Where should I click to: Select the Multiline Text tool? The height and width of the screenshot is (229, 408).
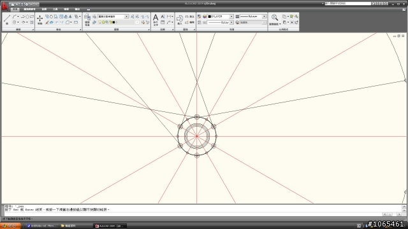pos(156,20)
